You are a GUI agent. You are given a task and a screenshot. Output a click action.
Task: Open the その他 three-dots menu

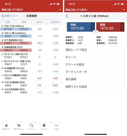point(57,127)
